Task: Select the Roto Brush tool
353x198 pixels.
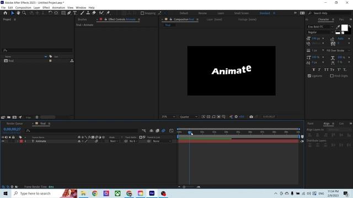Action: tap(101, 13)
